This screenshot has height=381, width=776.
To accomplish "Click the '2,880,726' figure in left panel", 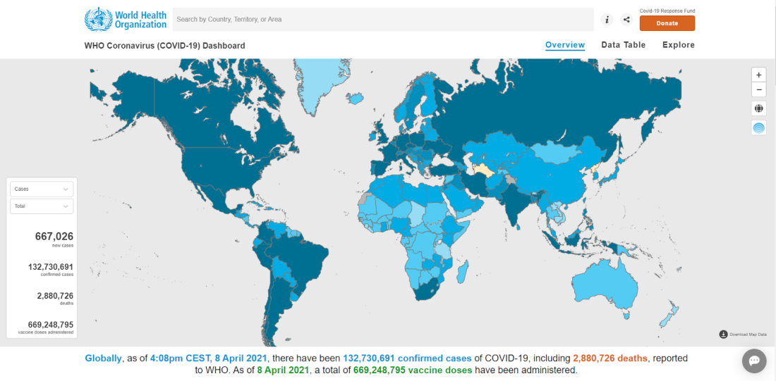I will click(55, 296).
